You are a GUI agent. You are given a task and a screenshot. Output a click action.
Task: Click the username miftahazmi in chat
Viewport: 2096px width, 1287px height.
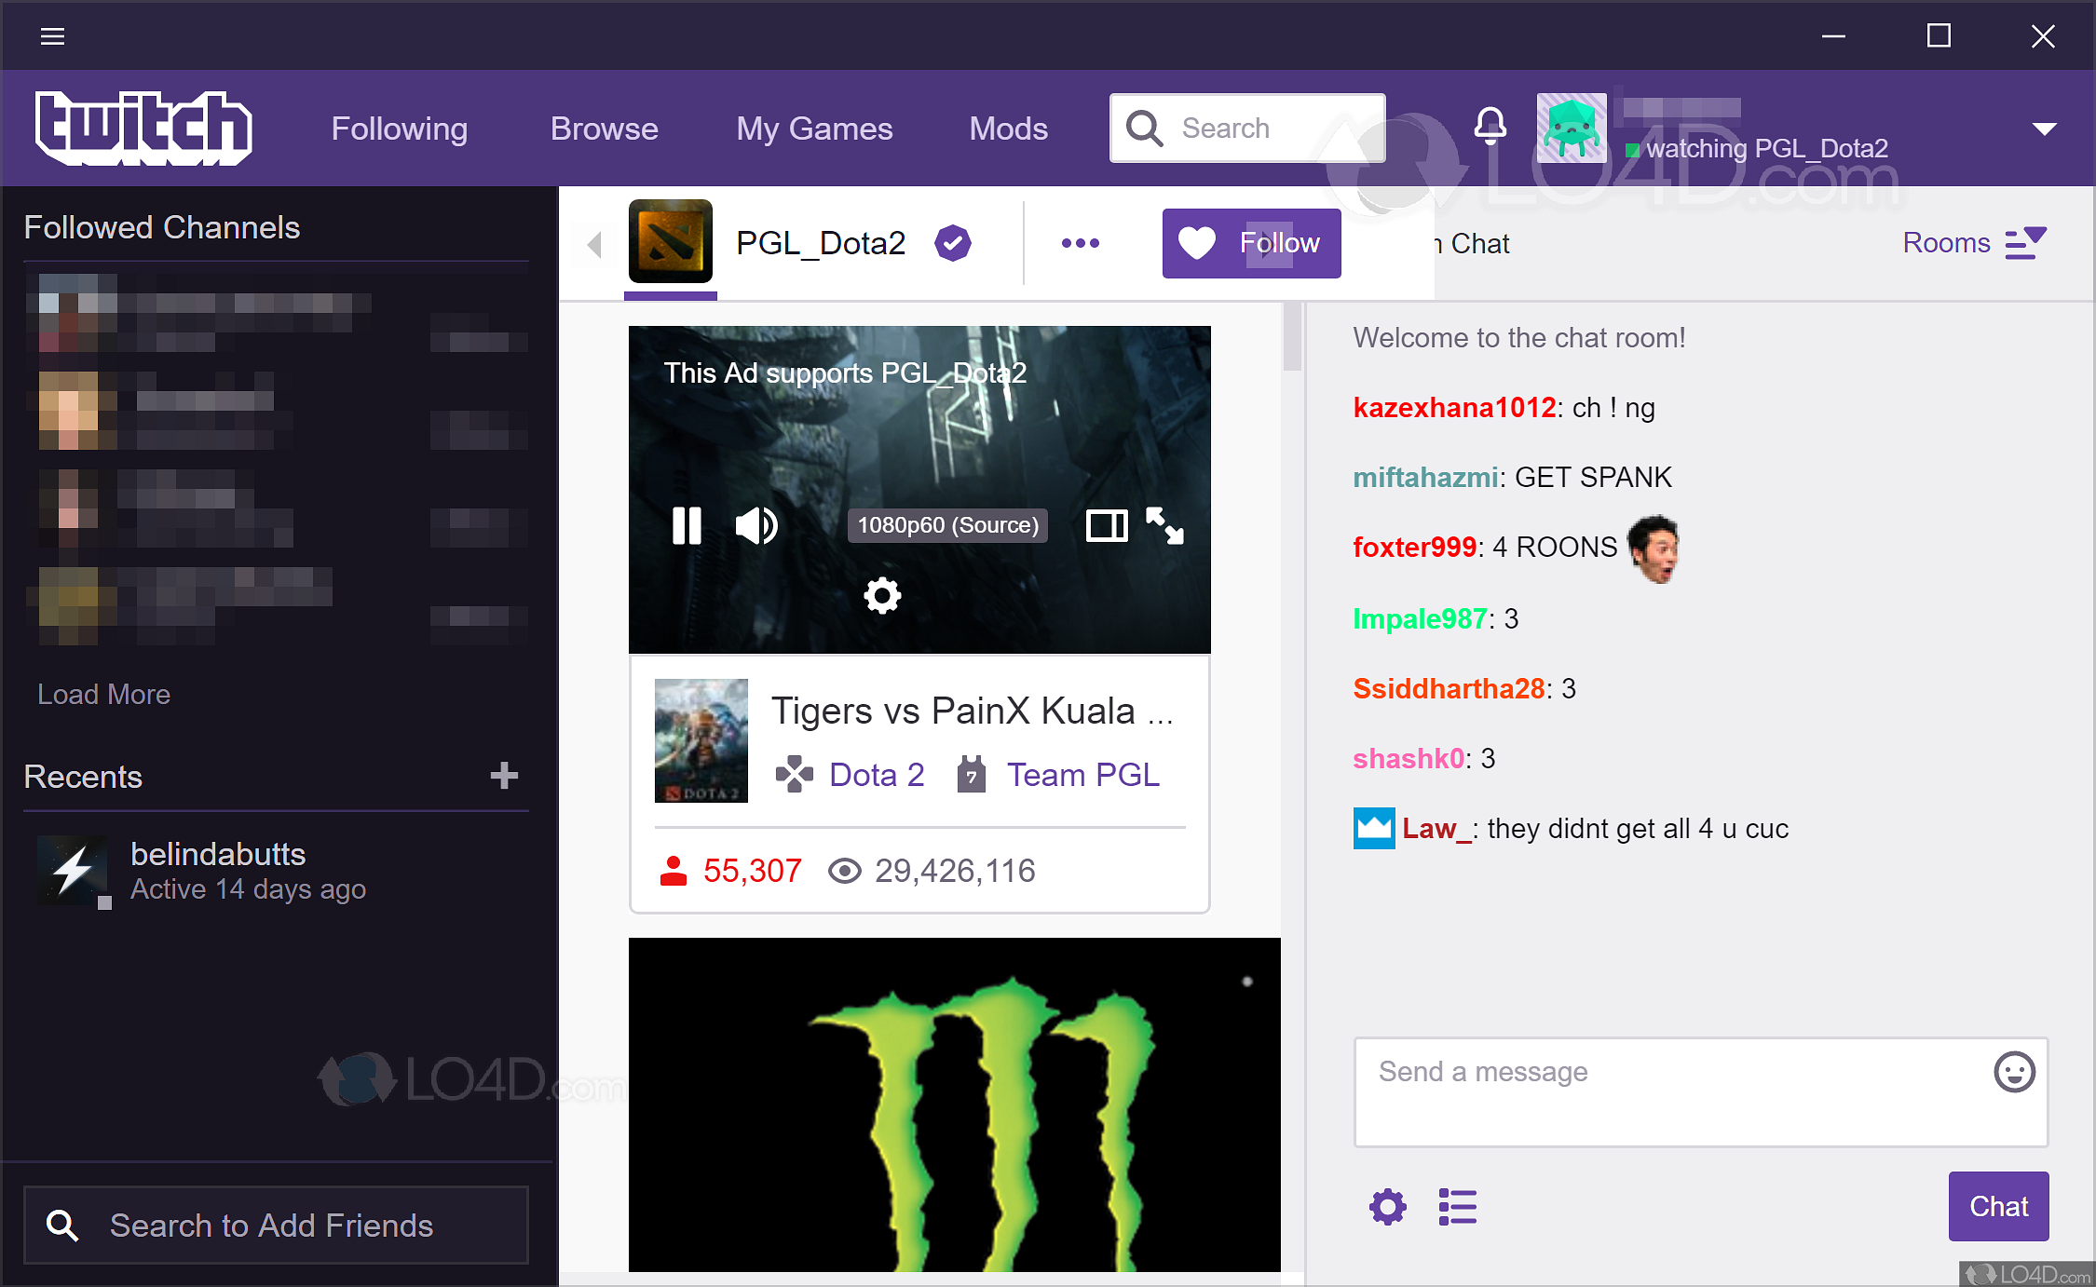click(x=1425, y=478)
